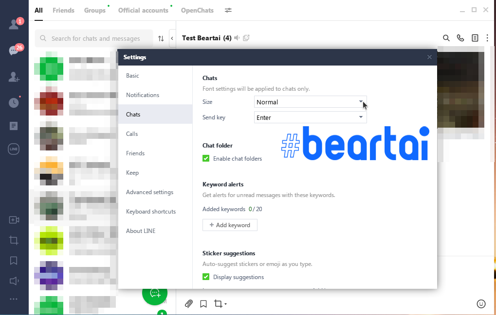Viewport: 496px width, 315px height.
Task: Launch screen capture crop icon in sidebar
Action: click(14, 240)
